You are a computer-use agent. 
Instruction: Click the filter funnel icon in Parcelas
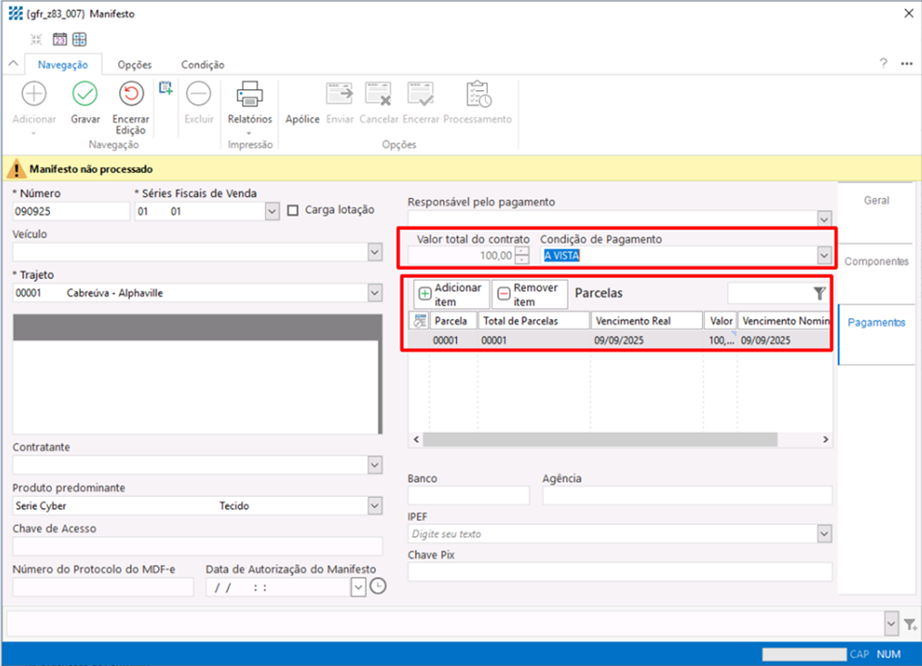(x=819, y=293)
